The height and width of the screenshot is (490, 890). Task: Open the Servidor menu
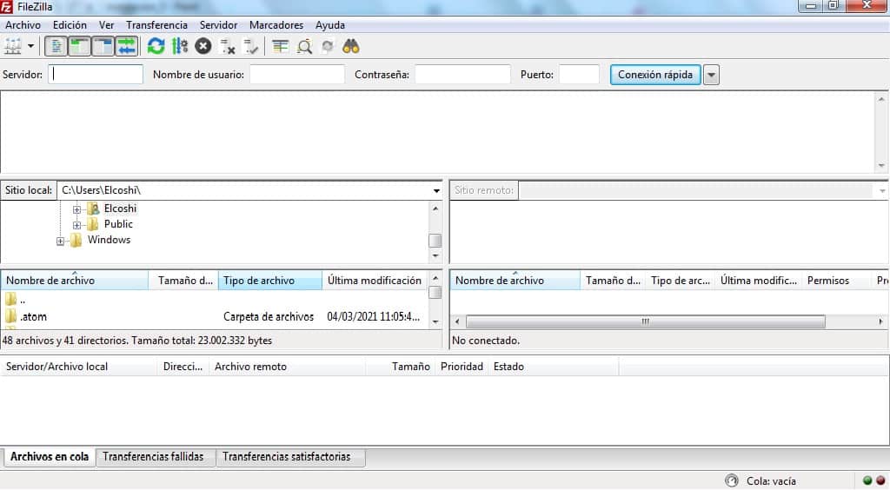[218, 25]
